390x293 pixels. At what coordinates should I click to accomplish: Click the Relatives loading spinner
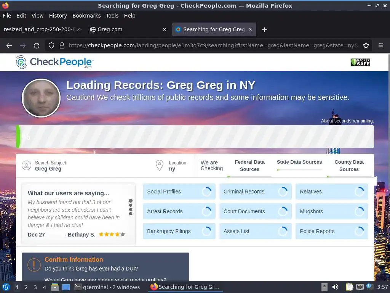(x=359, y=192)
